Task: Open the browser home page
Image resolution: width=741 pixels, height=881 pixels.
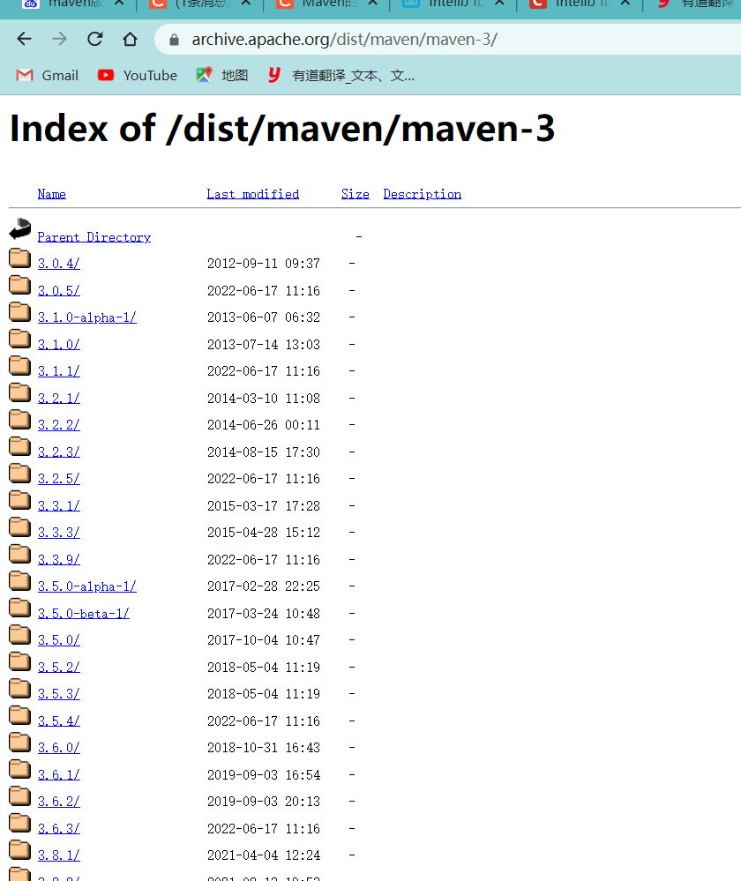Action: (x=130, y=39)
